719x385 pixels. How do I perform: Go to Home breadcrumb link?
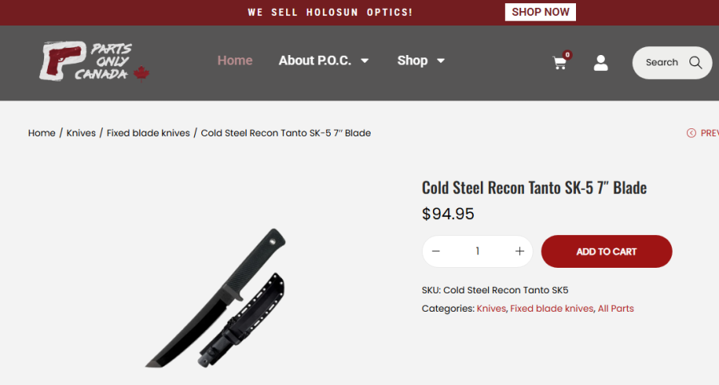[42, 133]
